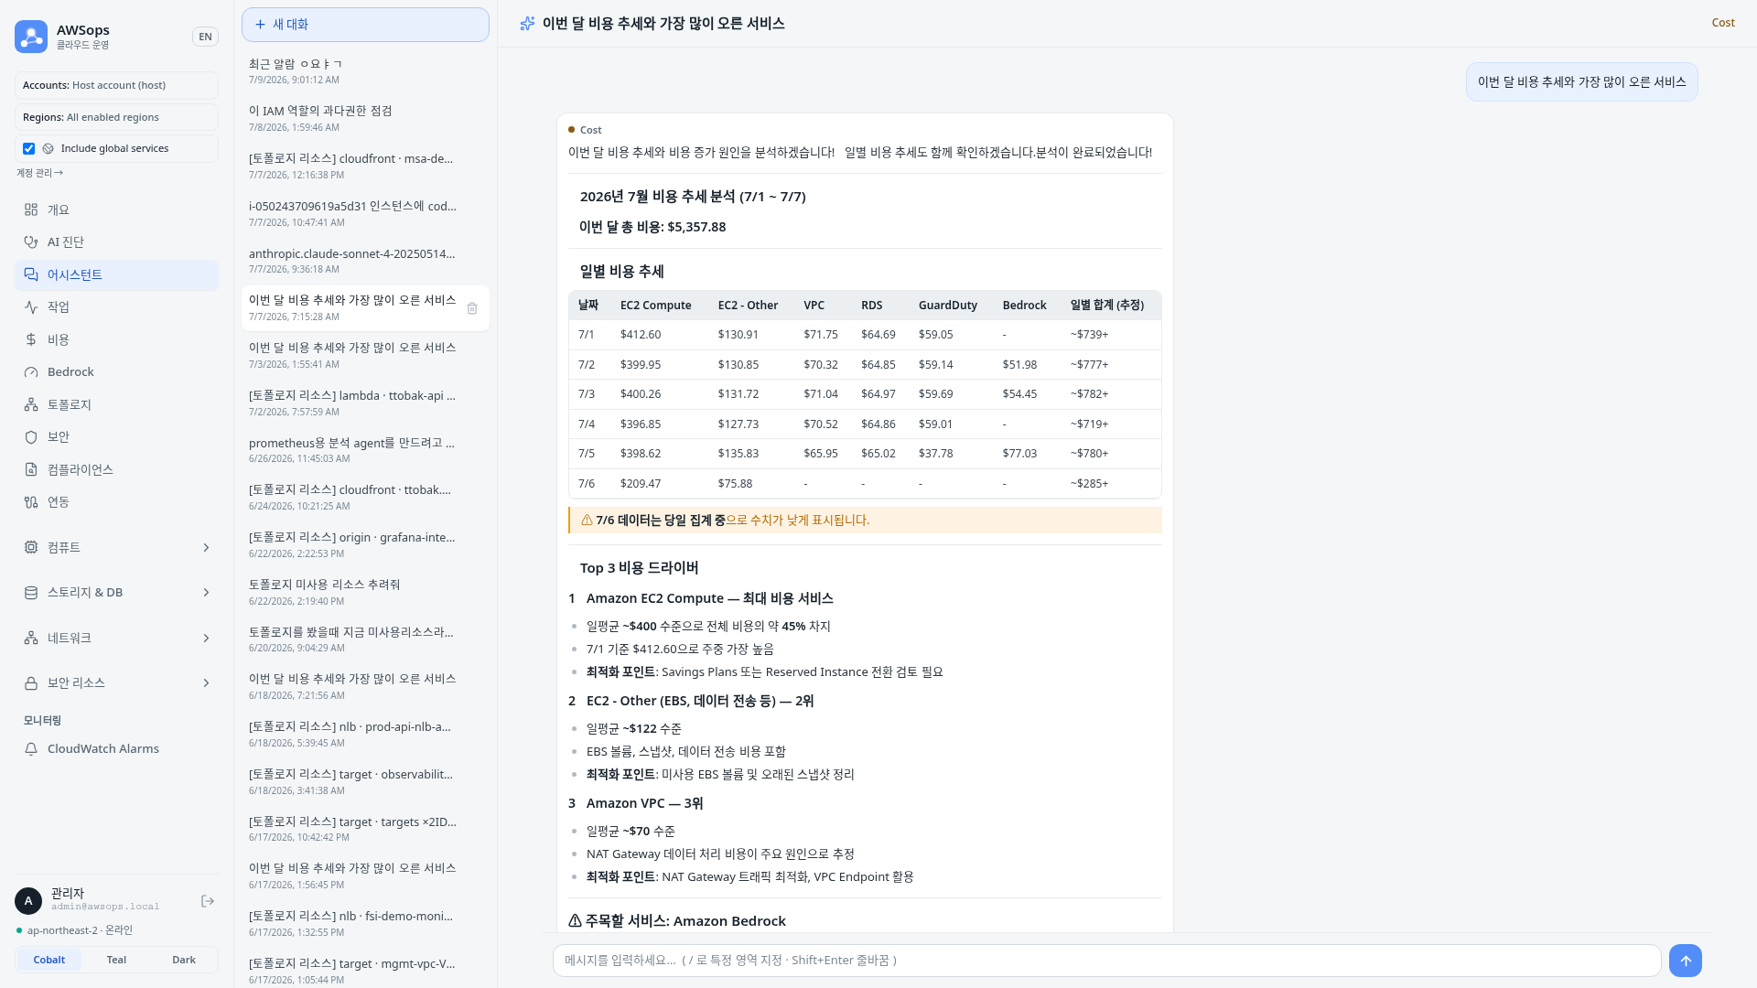This screenshot has width=1757, height=988.
Task: Open the 토폴로지 미사용 리소스 추려줘 conversation
Action: click(x=365, y=592)
